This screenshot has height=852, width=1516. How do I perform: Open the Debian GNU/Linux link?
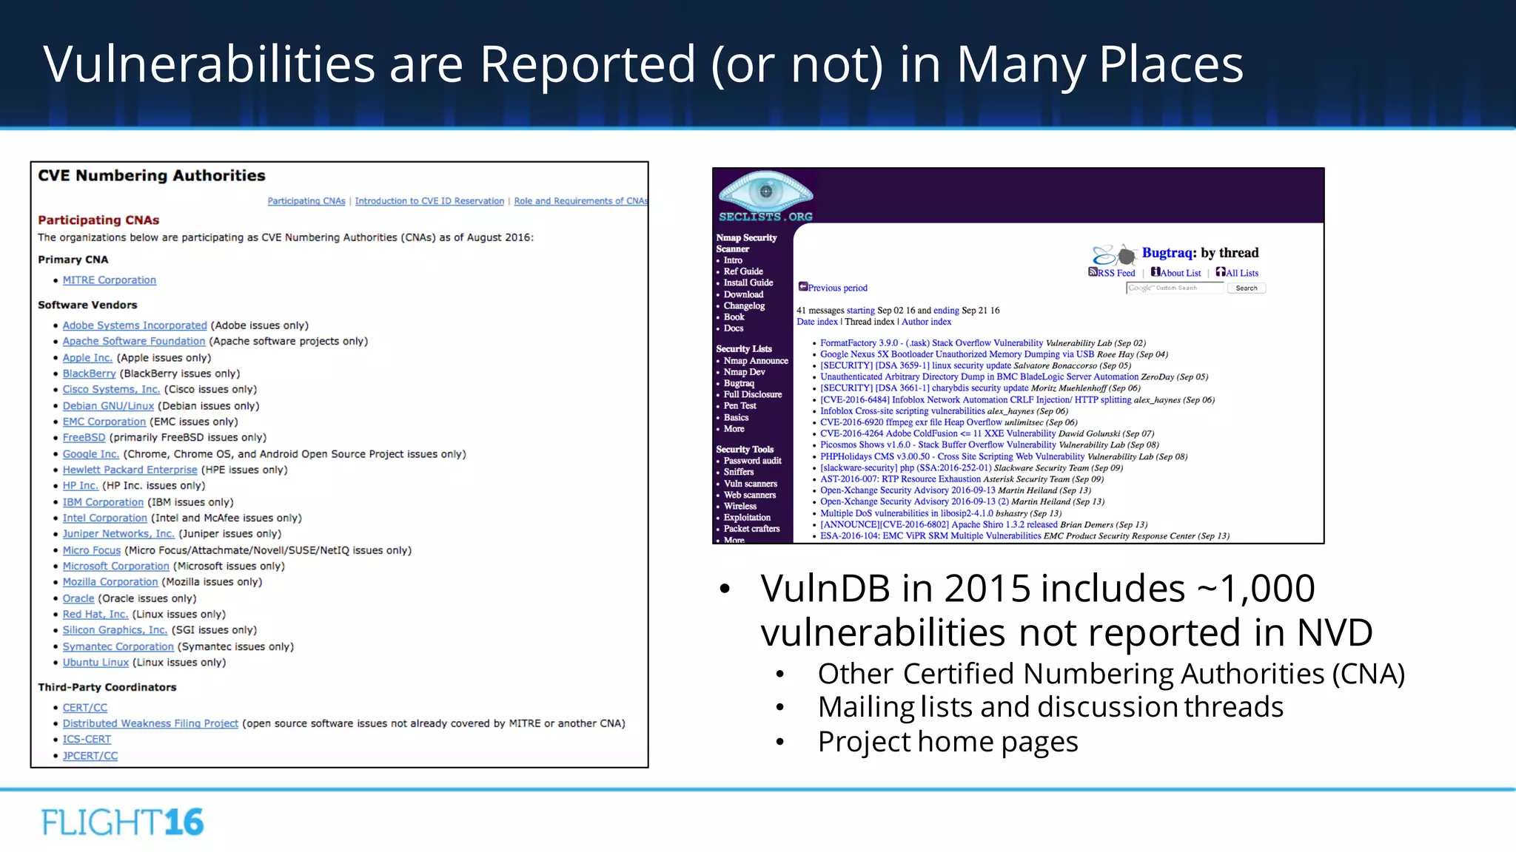[x=108, y=406]
